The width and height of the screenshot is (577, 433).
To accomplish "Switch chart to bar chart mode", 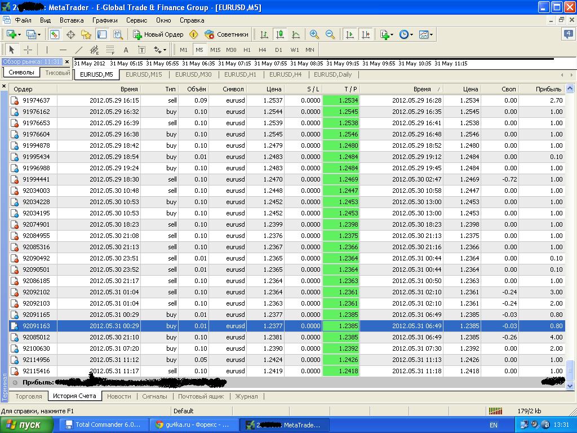I will (264, 34).
